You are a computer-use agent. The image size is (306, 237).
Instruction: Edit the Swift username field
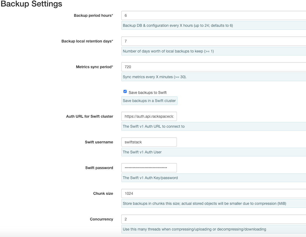(149, 142)
